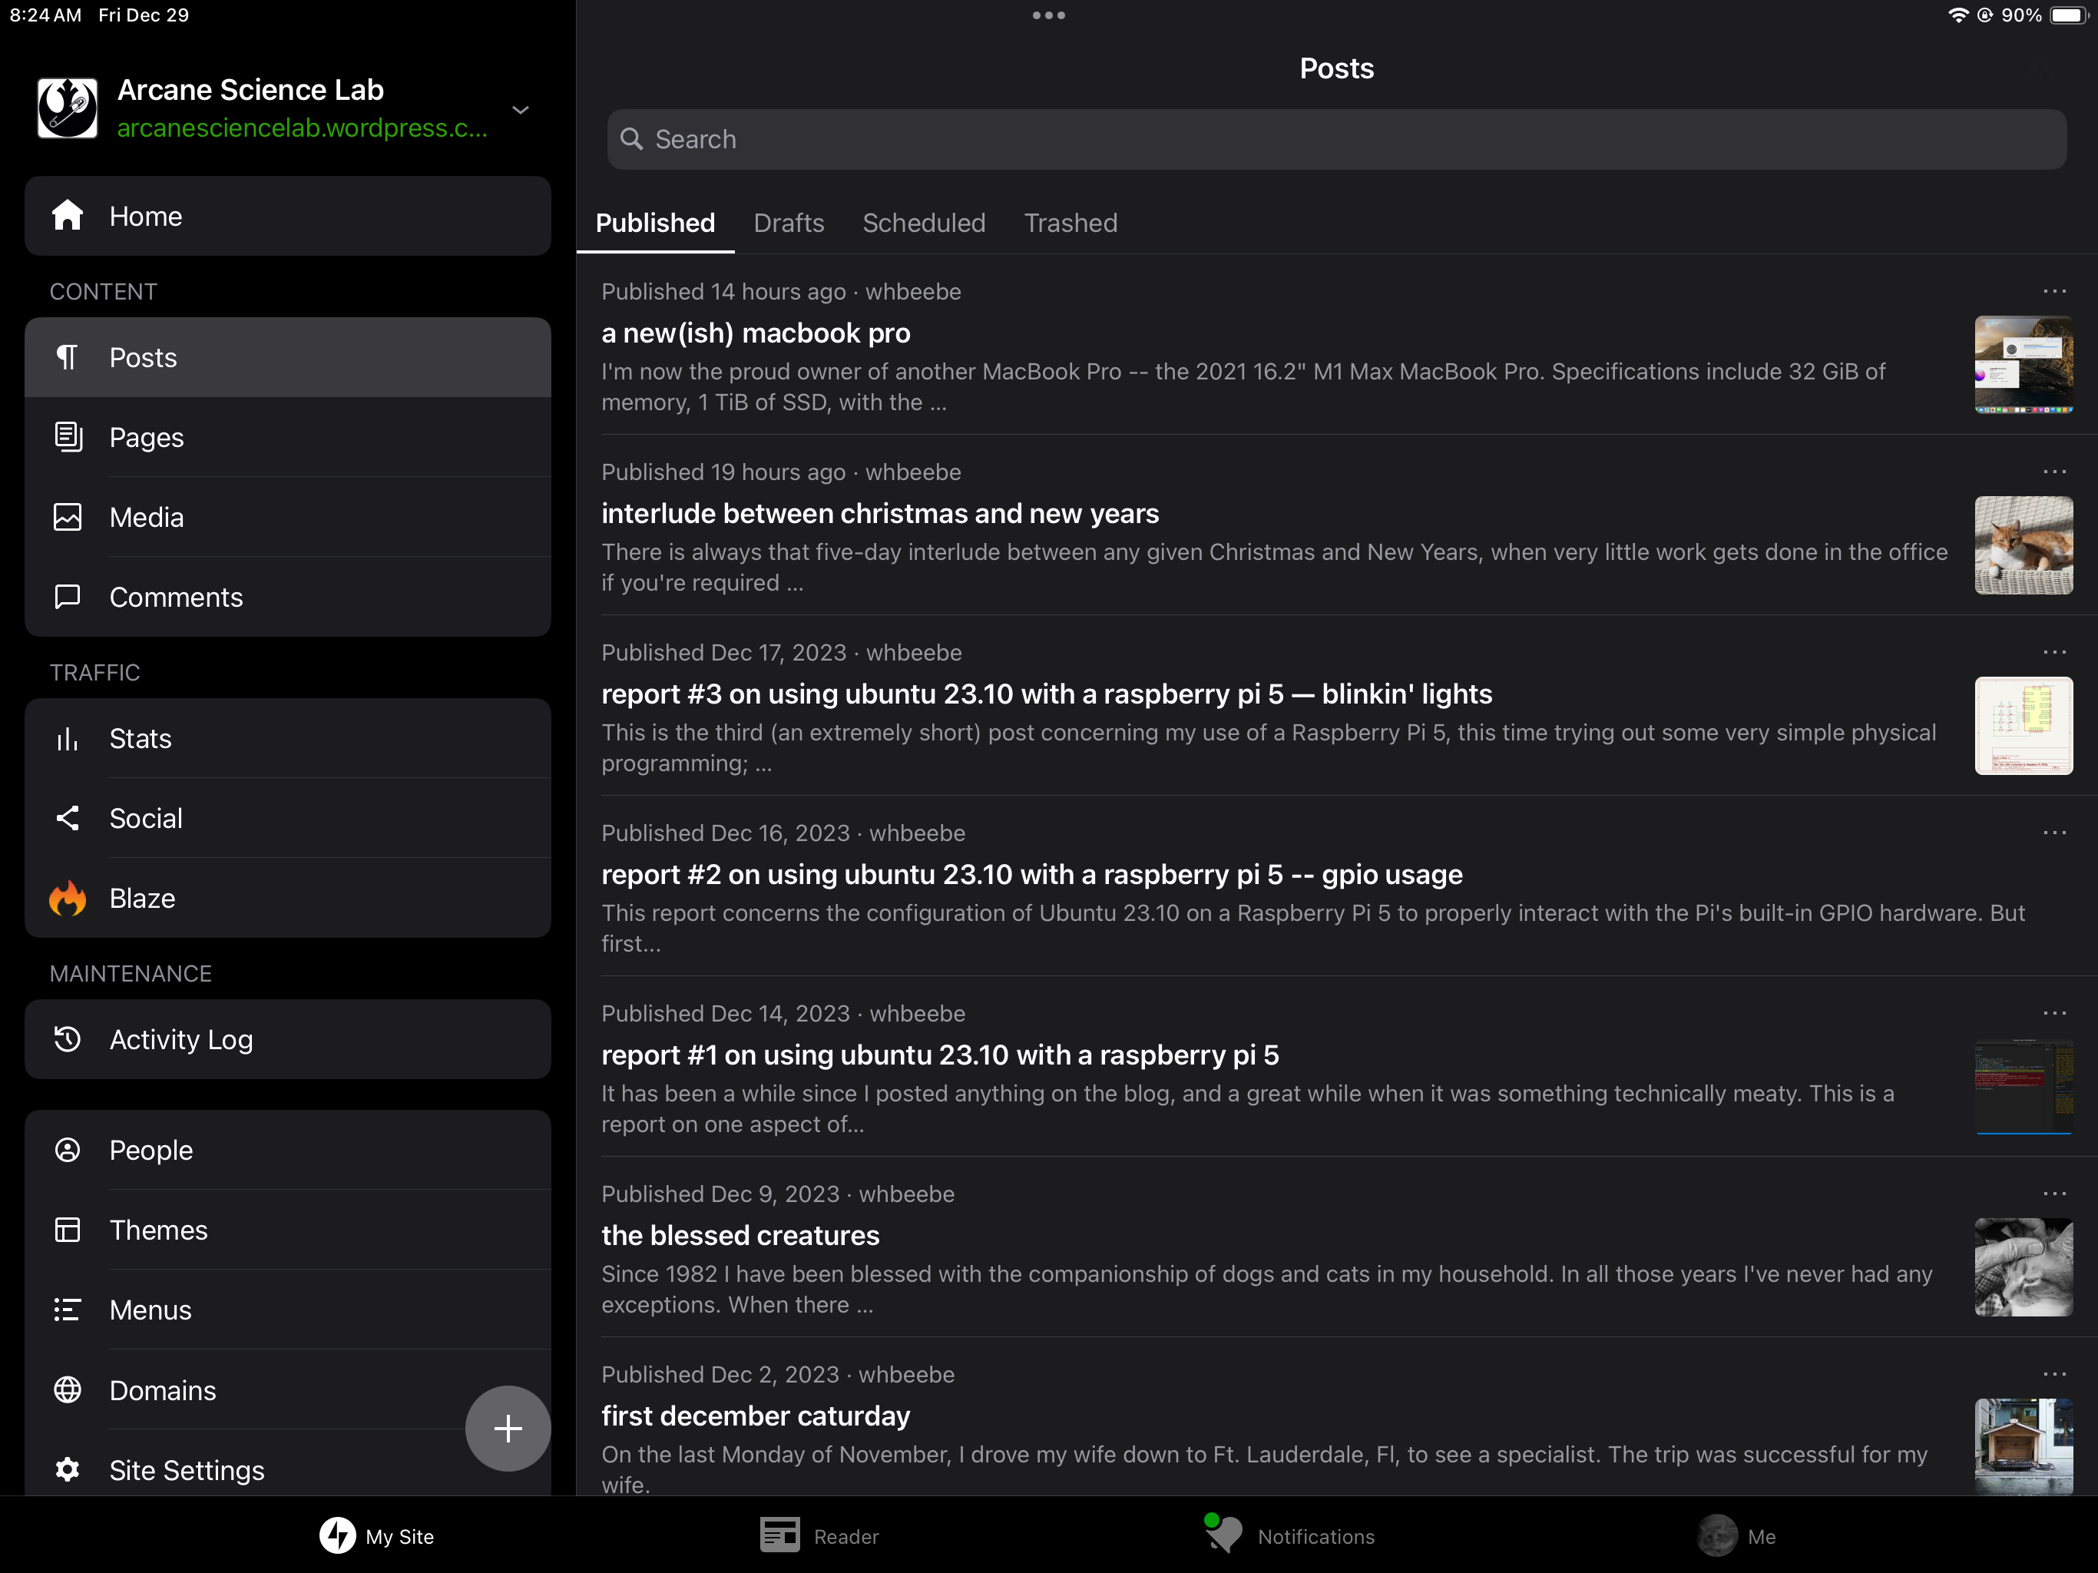Screen dimensions: 2098x1573
Task: Focus the Search posts field
Action: tap(1335, 138)
